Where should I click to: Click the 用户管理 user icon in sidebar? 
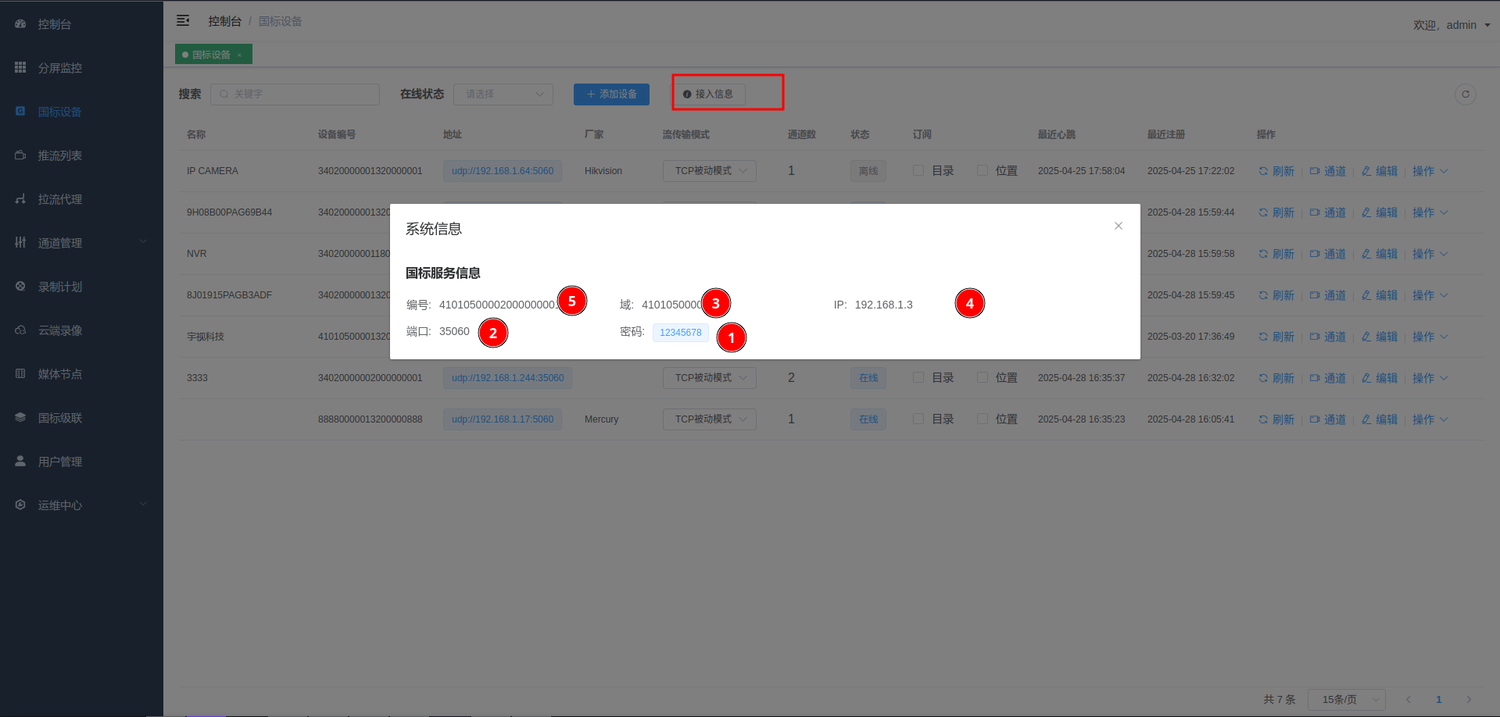tap(20, 462)
